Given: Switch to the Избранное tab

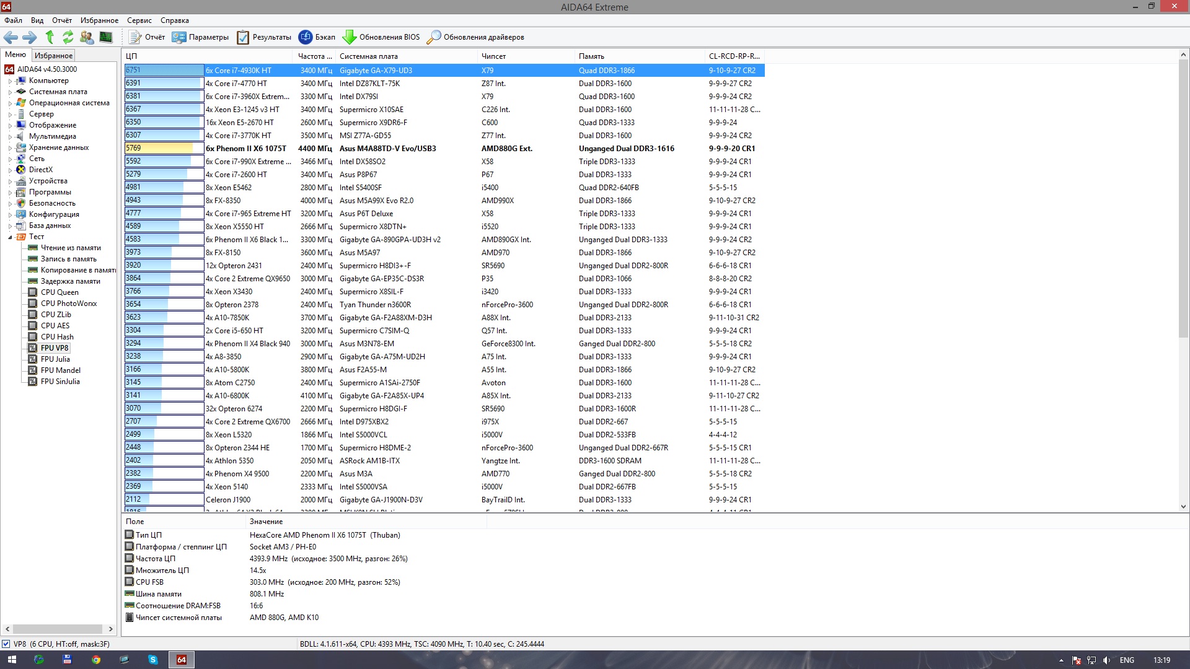Looking at the screenshot, I should [x=53, y=56].
